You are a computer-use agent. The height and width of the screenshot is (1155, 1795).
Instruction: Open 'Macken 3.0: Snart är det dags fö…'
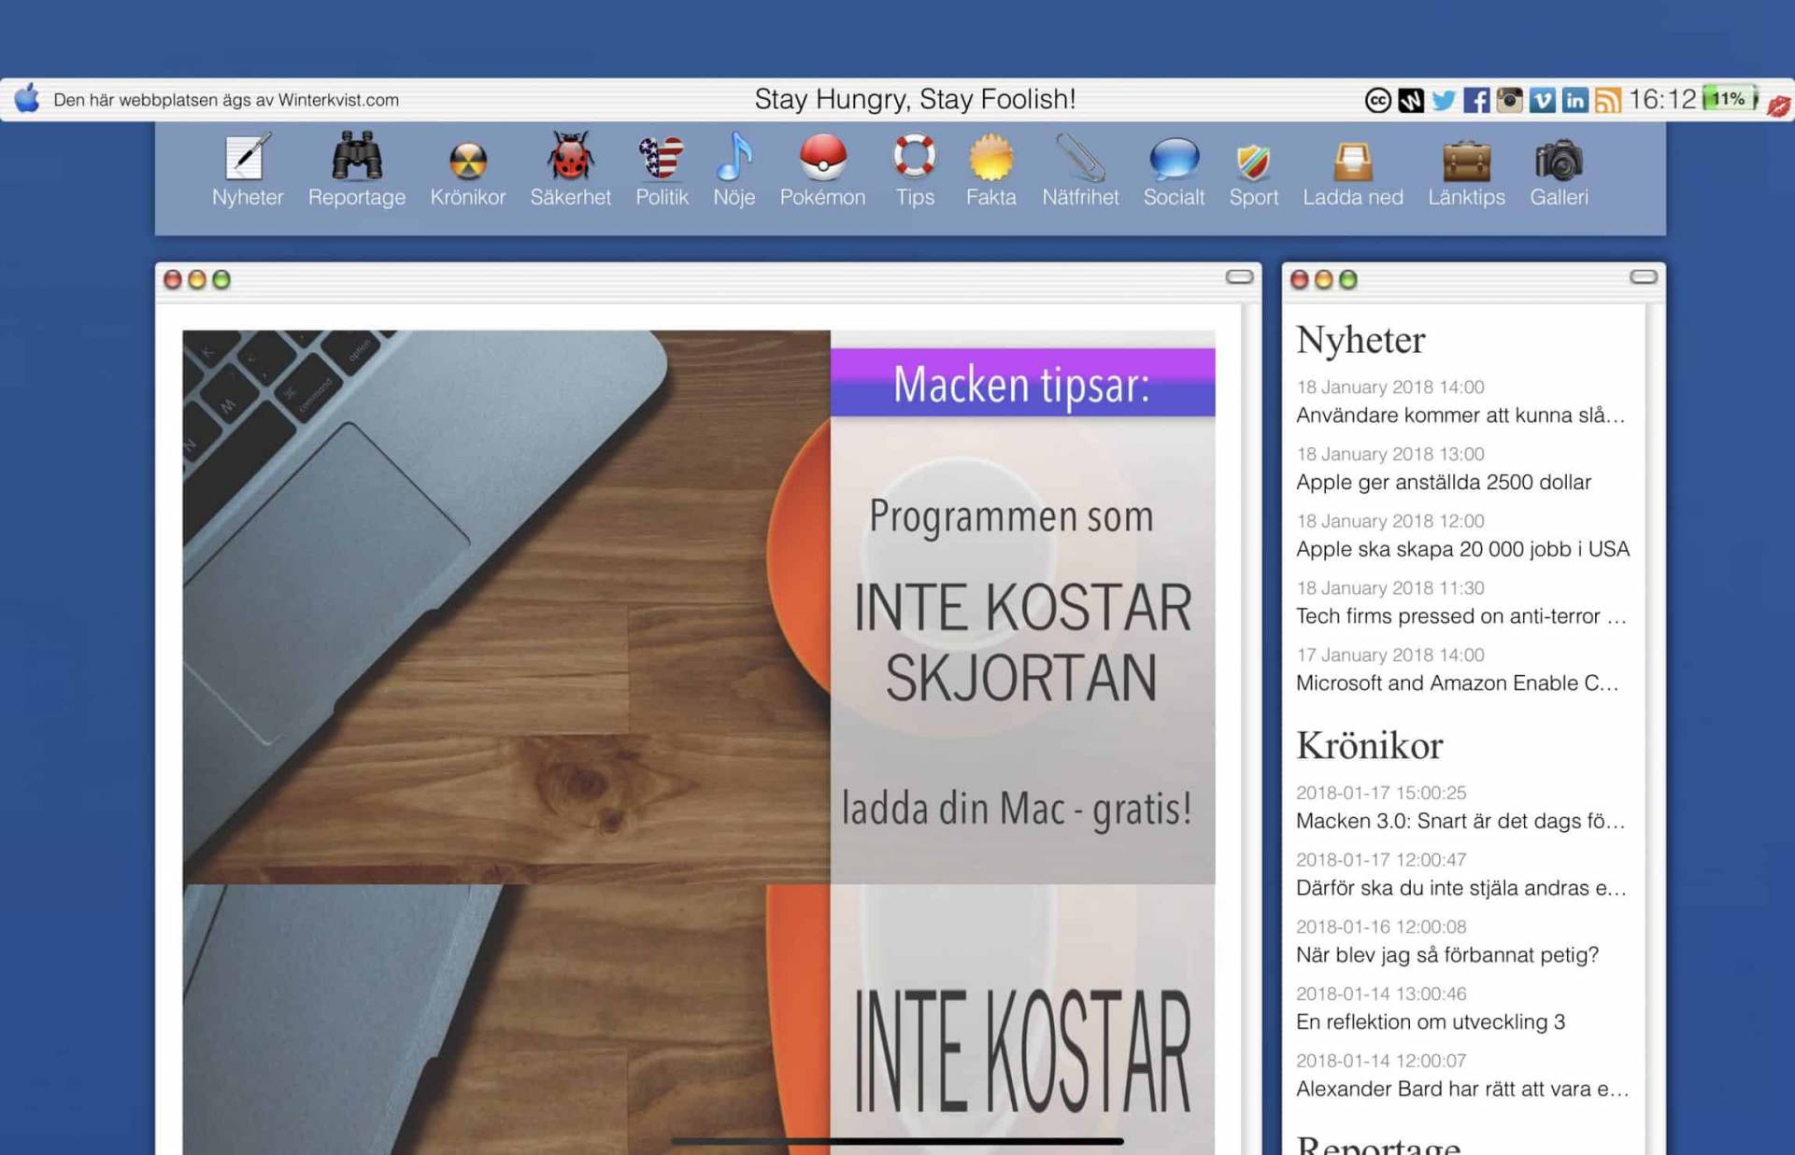(x=1460, y=821)
